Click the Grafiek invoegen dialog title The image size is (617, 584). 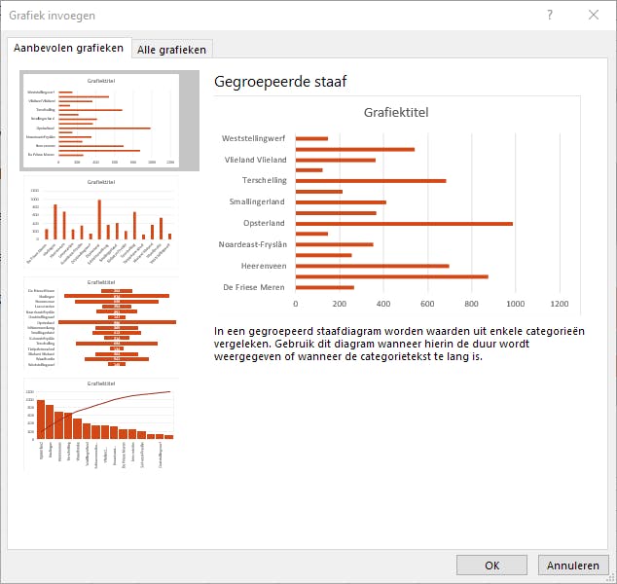(52, 16)
